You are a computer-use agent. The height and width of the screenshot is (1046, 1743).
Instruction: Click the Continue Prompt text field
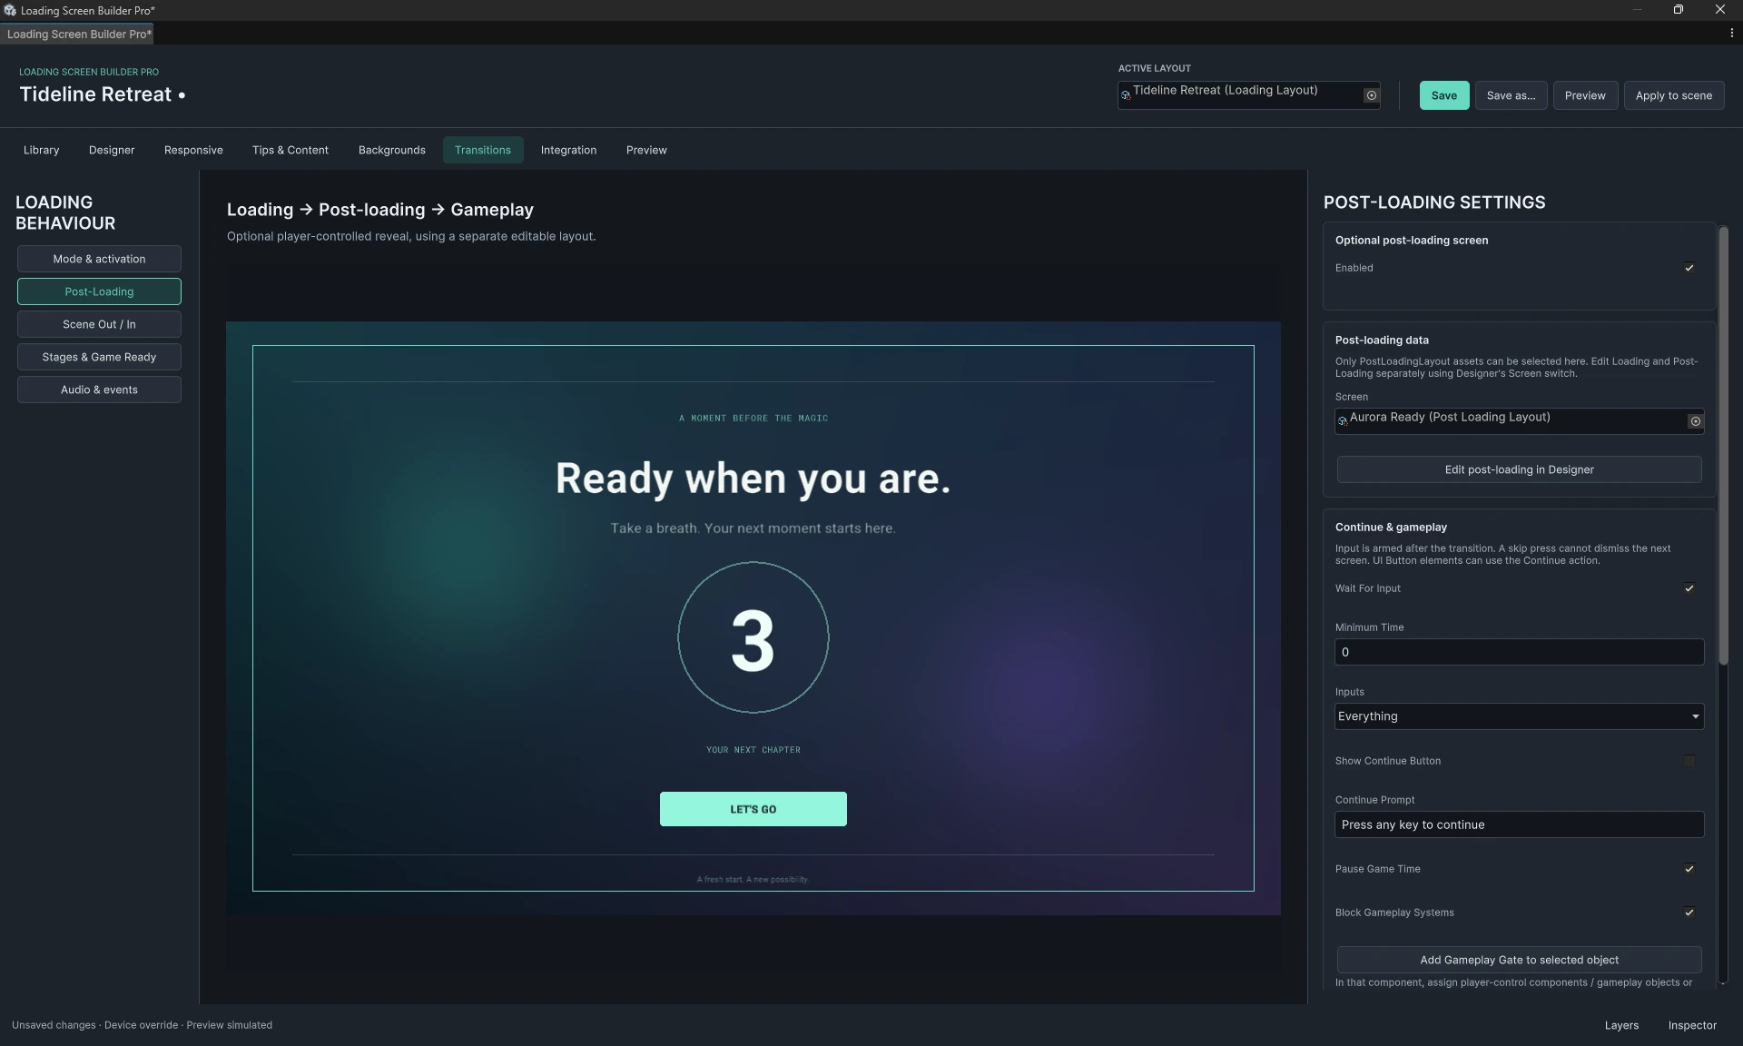(x=1519, y=824)
